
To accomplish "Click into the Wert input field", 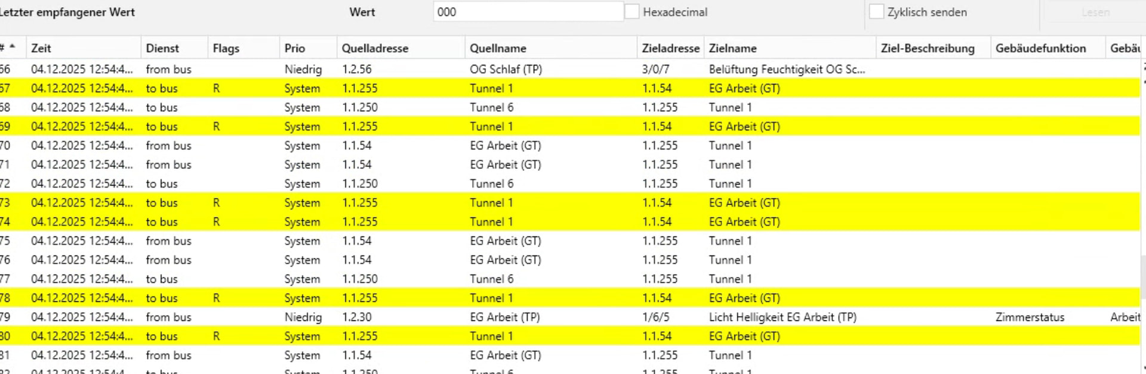I will 528,12.
